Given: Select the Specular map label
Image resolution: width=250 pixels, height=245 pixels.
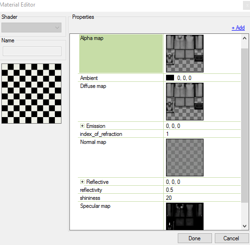Looking at the screenshot, I should [95, 206].
